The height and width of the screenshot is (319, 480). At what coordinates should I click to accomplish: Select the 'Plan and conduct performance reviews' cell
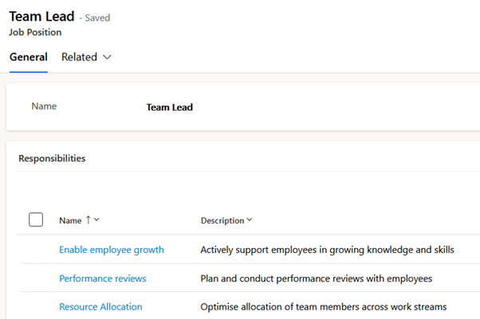[x=316, y=278]
